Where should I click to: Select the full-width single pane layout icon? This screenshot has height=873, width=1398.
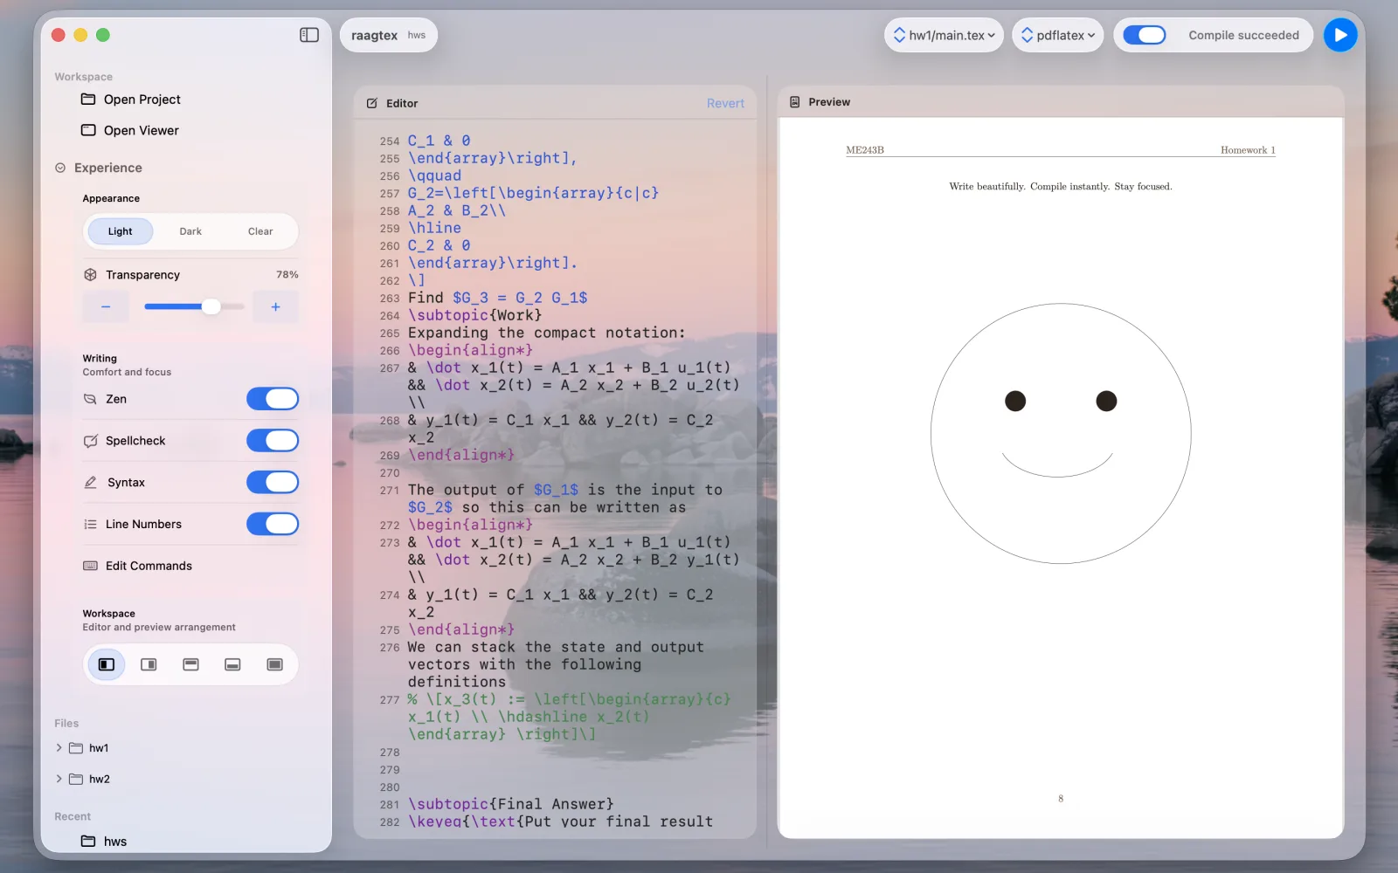tap(274, 664)
